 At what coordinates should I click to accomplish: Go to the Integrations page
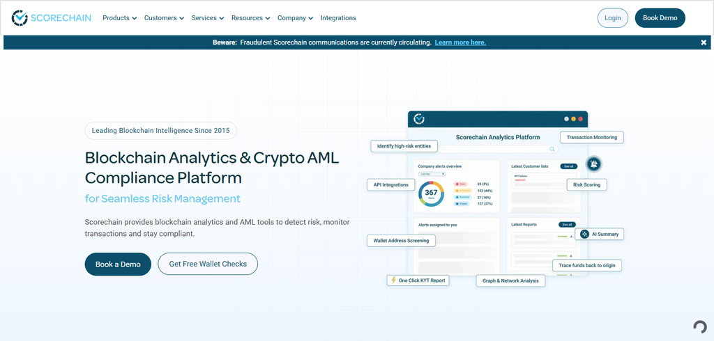pyautogui.click(x=338, y=18)
